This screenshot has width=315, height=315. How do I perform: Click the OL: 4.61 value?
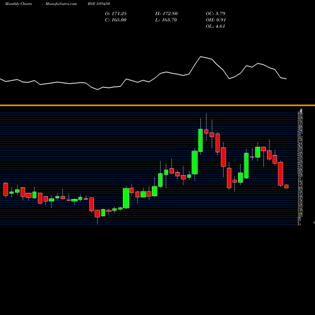(x=215, y=26)
